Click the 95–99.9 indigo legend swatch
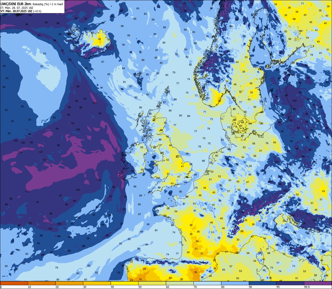This screenshot has width=332, height=289. (290, 283)
